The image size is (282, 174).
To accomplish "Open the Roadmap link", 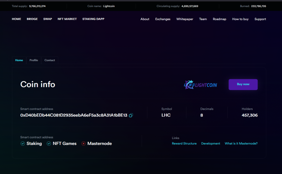I will (x=219, y=19).
